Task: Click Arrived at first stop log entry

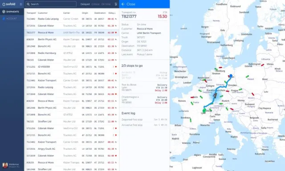Action: pos(144,125)
